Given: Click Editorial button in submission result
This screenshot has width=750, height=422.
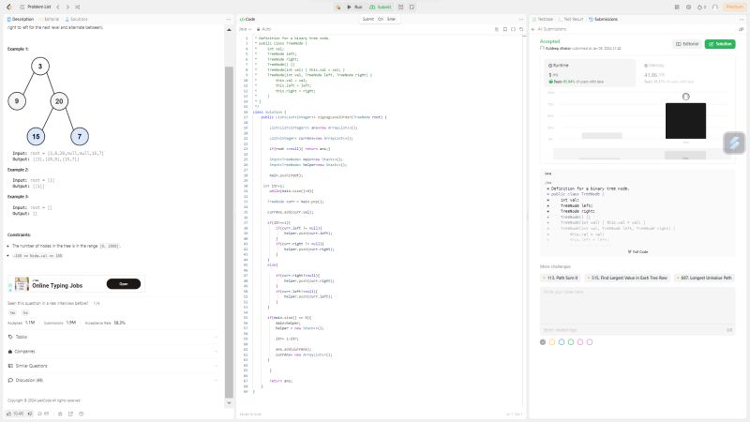Looking at the screenshot, I should (687, 44).
